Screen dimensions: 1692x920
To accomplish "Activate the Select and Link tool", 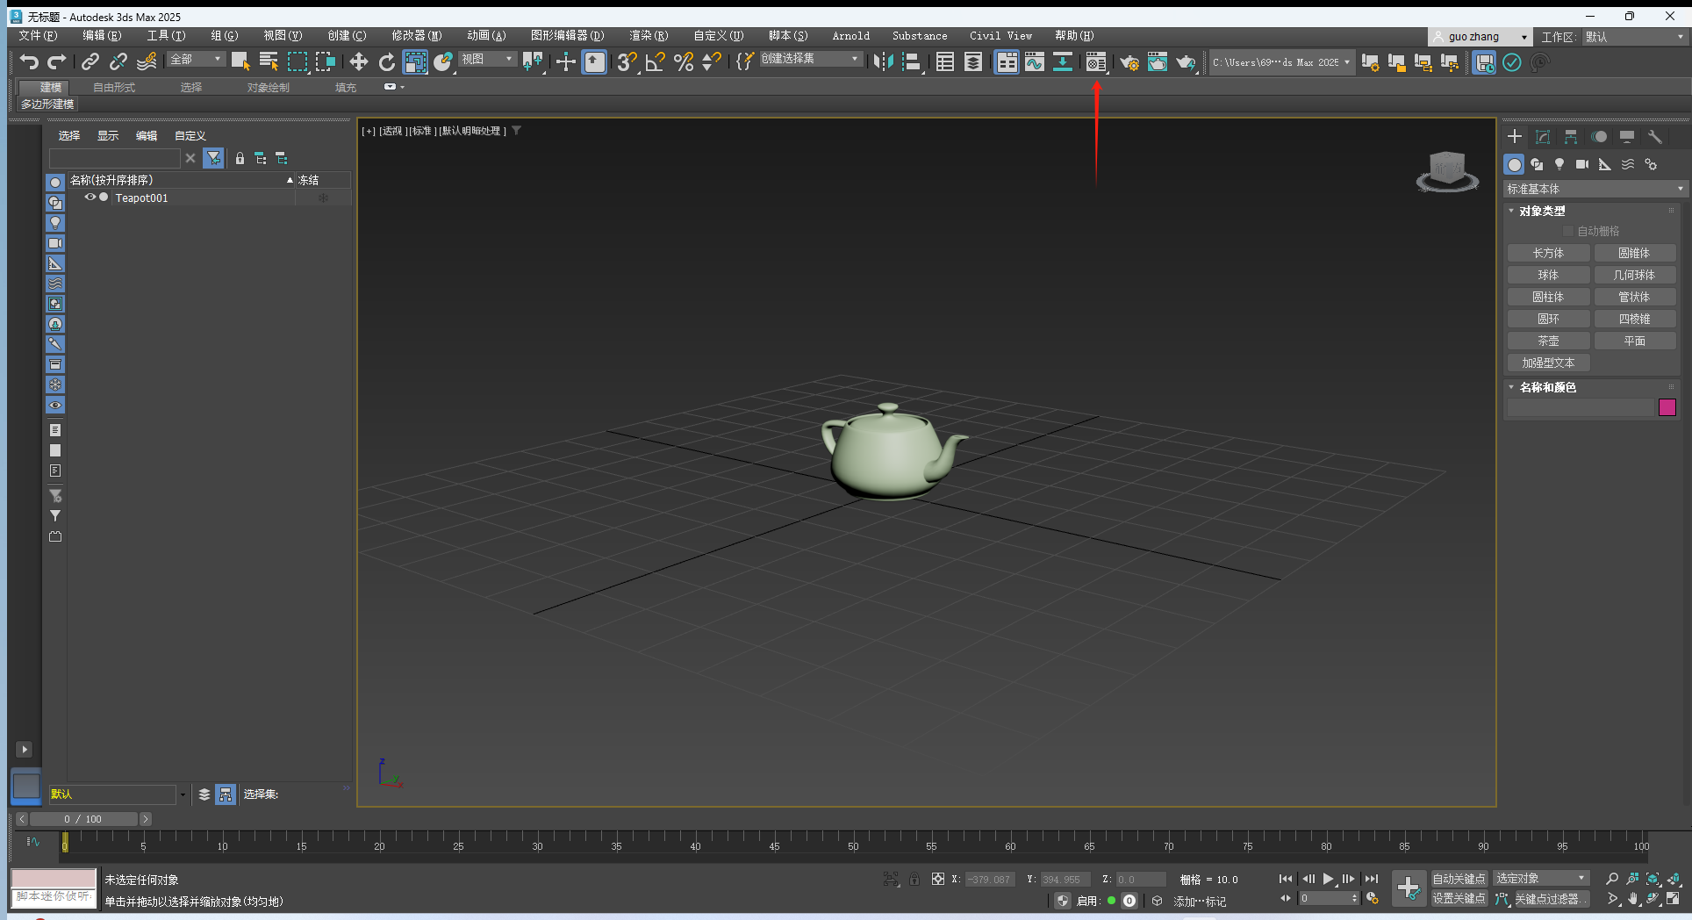I will pyautogui.click(x=90, y=61).
